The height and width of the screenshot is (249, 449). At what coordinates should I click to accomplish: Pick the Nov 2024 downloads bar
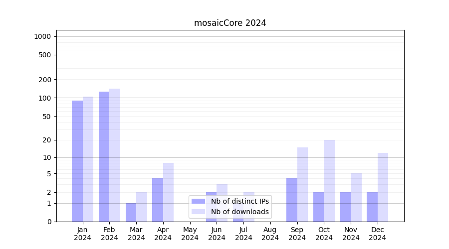pos(356,197)
